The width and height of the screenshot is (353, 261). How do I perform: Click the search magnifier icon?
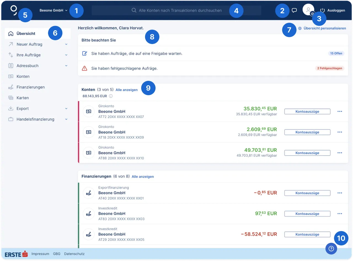(x=134, y=10)
